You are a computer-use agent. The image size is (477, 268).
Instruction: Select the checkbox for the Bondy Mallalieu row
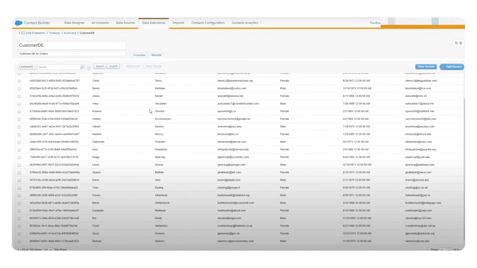pos(19,89)
